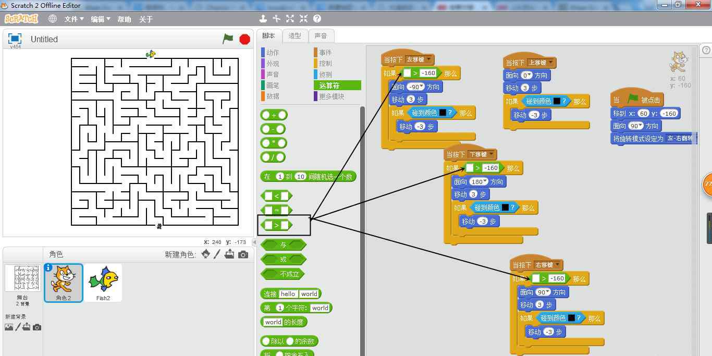
Task: Open 帮助 menu
Action: 125,19
